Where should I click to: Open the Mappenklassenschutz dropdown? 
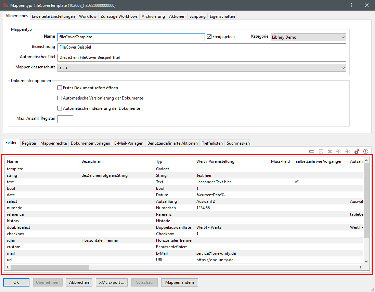coord(202,68)
